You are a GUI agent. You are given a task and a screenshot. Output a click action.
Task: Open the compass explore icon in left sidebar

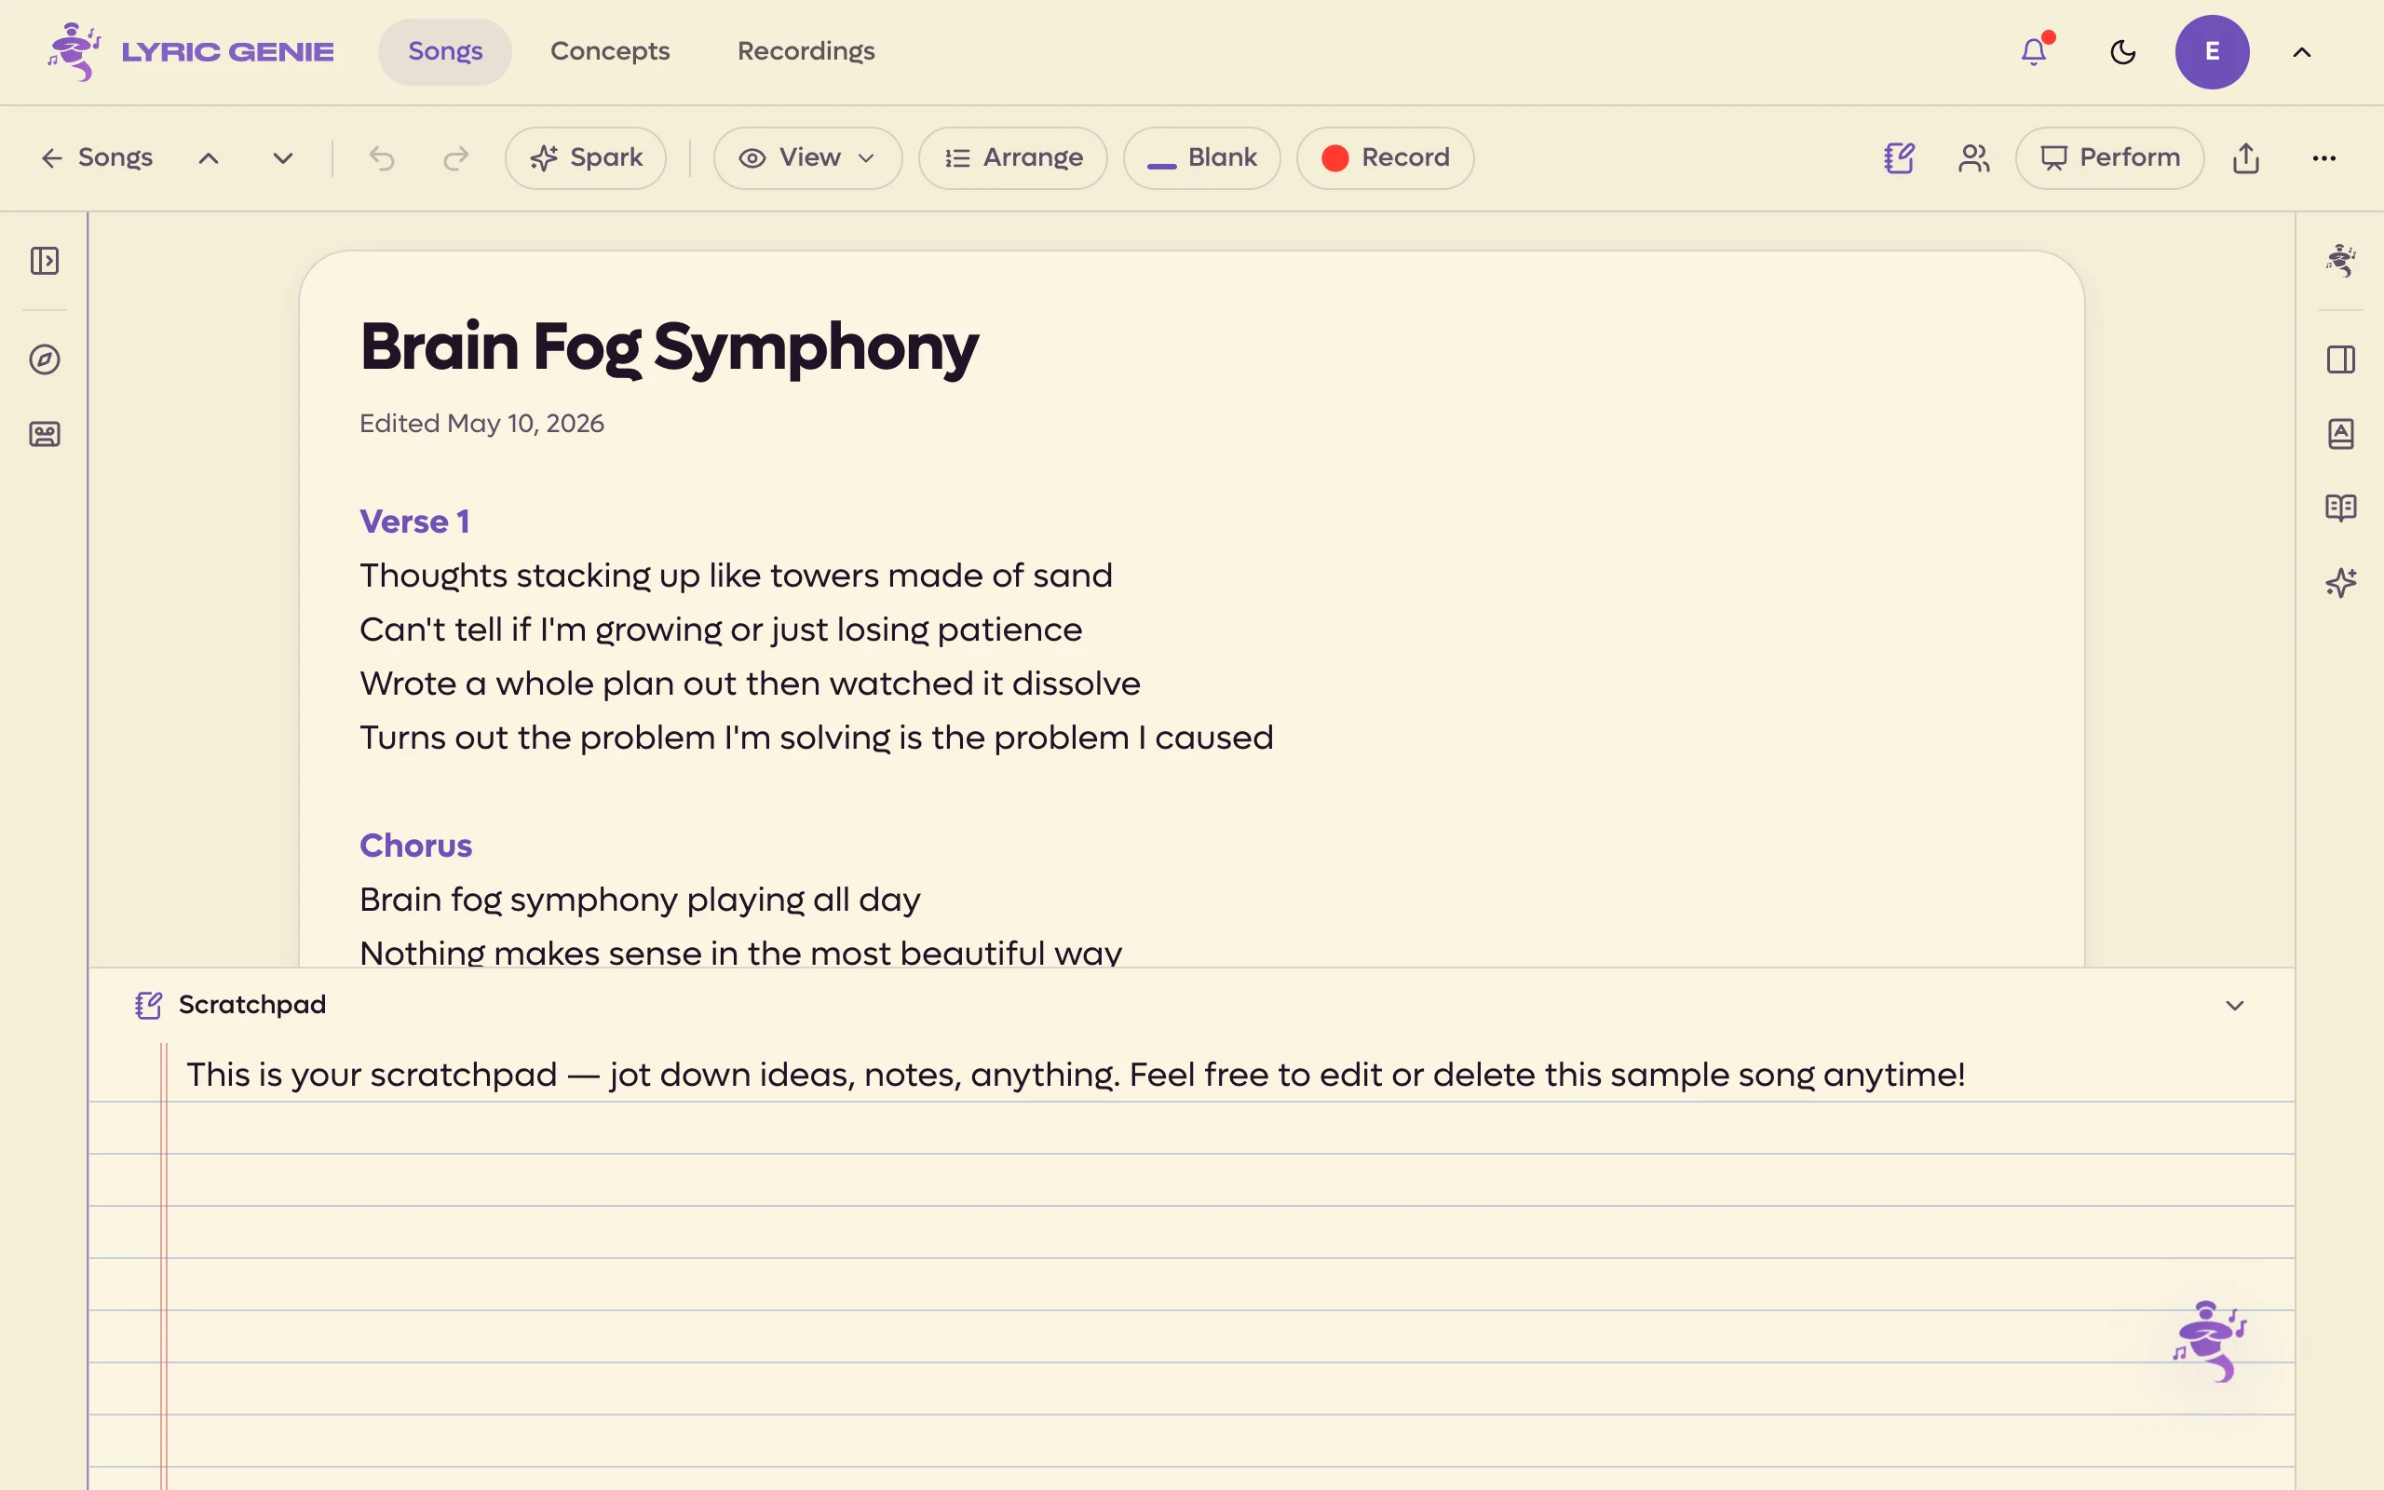point(45,359)
